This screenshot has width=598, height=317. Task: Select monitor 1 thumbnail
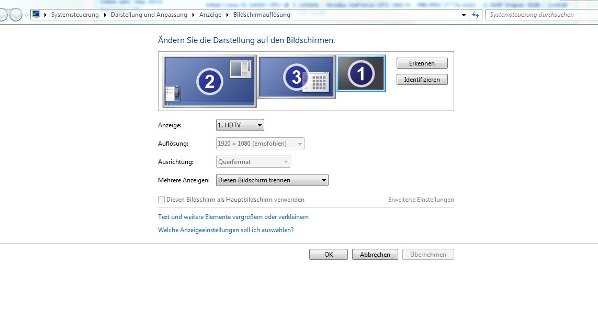tap(361, 74)
